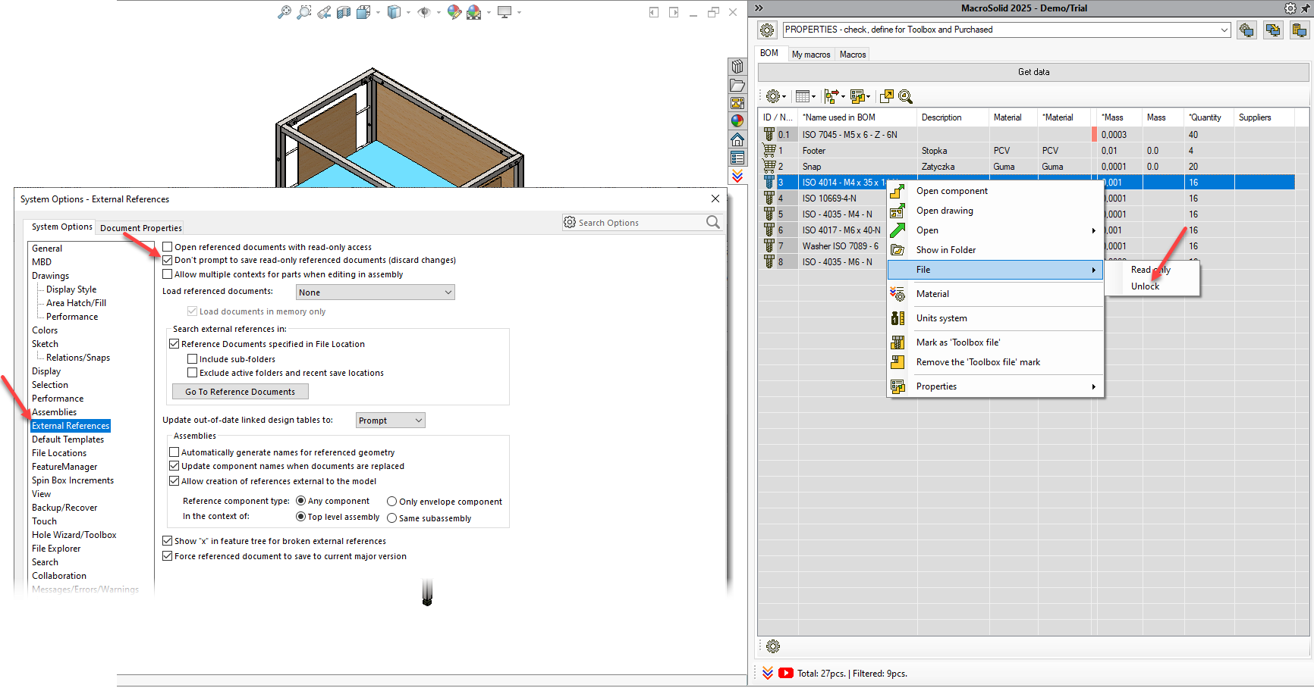
Task: Toggle Reference Documents specified in File Location
Action: 174,344
